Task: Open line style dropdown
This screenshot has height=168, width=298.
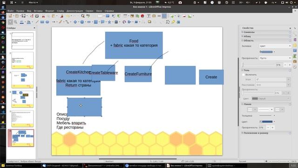Action: coord(265,110)
